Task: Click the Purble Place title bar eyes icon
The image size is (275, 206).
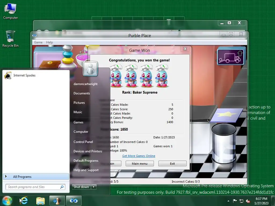Action: 34,35
